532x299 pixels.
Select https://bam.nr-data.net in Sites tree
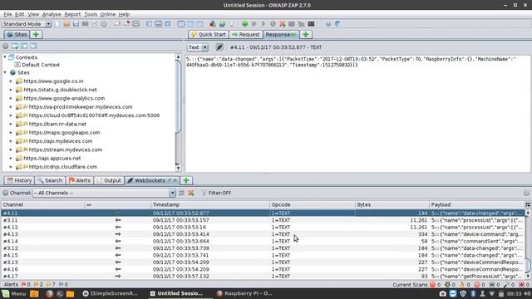pyautogui.click(x=57, y=124)
